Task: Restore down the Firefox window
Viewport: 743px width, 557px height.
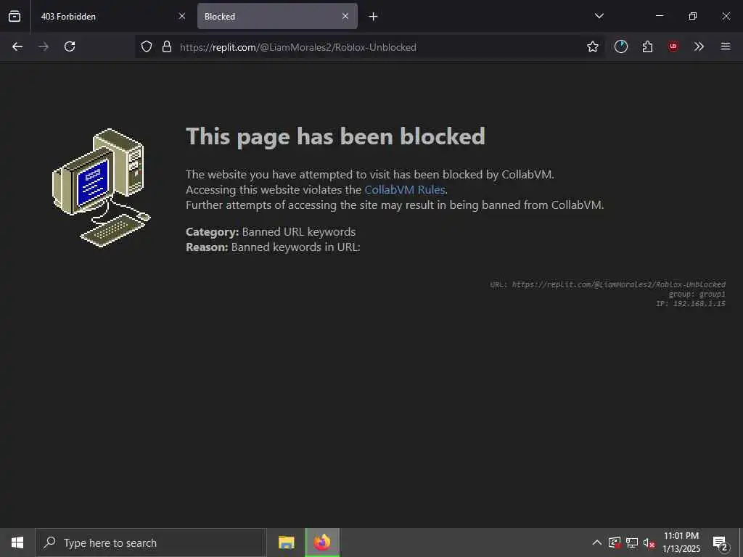Action: (693, 16)
